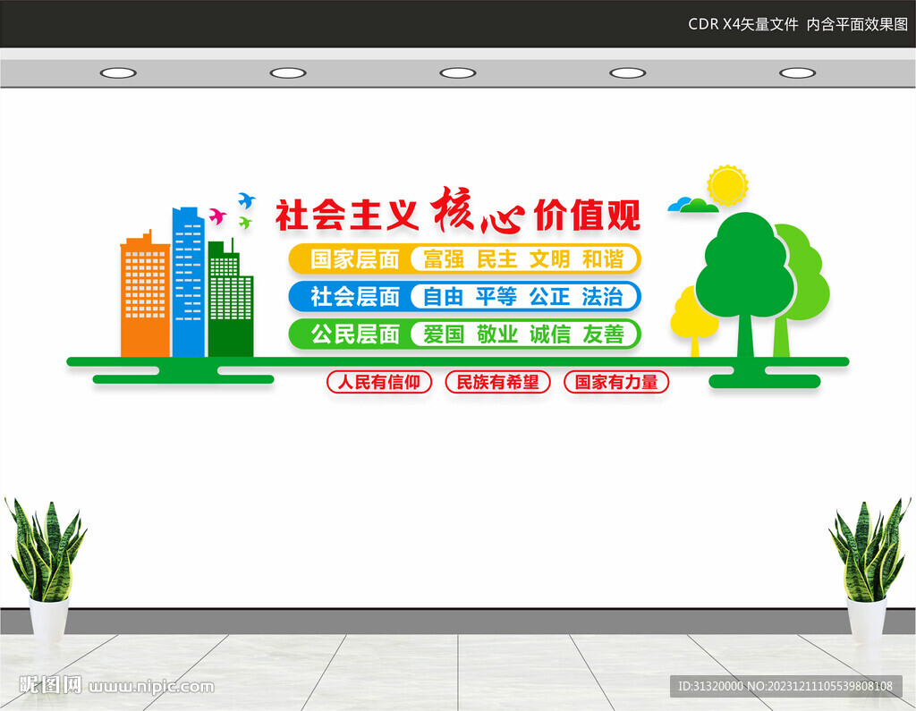Select the 民族有希望 badge
The height and width of the screenshot is (711, 916).
coord(497,383)
